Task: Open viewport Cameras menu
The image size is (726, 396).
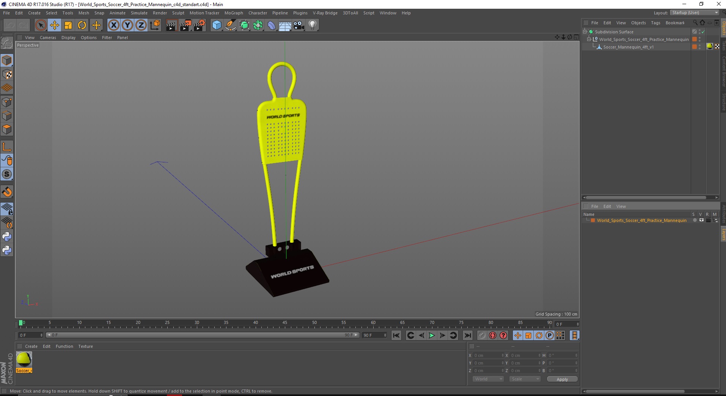Action: click(x=48, y=38)
